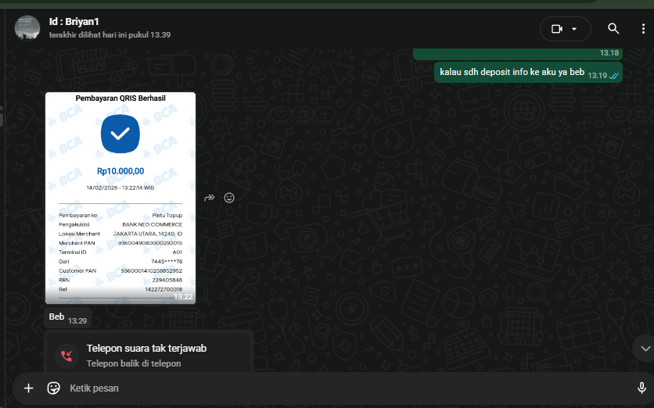The image size is (654, 408).
Task: Expand the call options dropdown arrow
Action: (574, 29)
